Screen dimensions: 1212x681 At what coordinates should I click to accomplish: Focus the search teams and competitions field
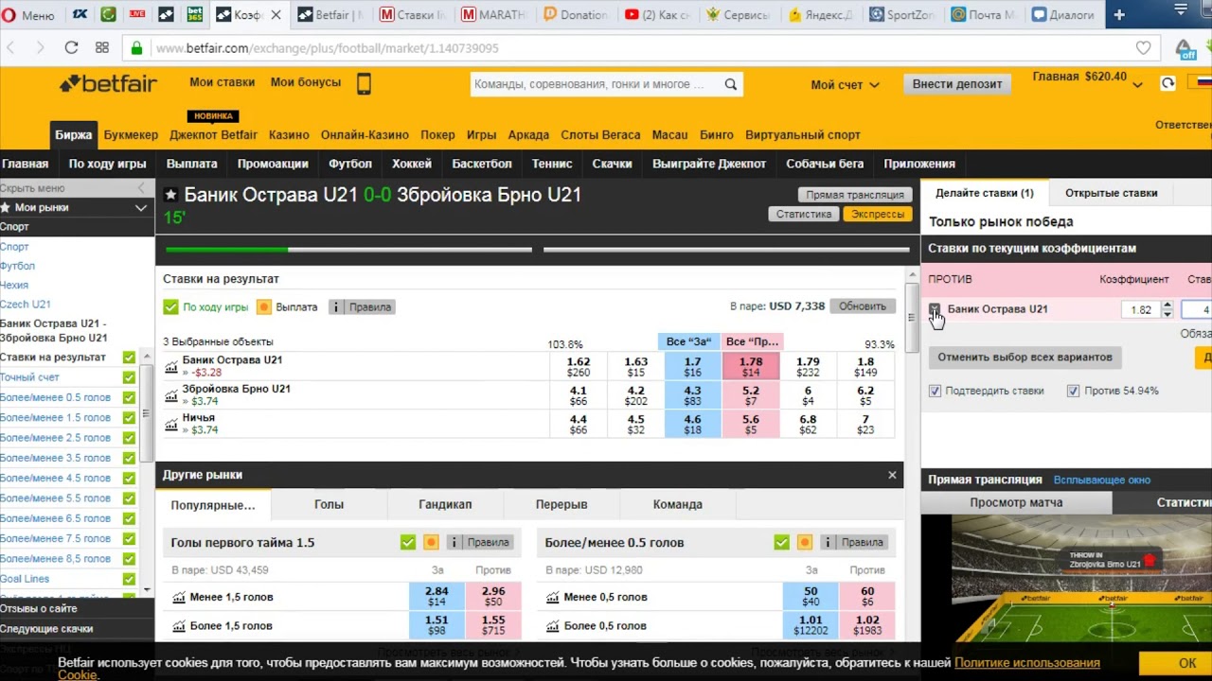pyautogui.click(x=597, y=84)
